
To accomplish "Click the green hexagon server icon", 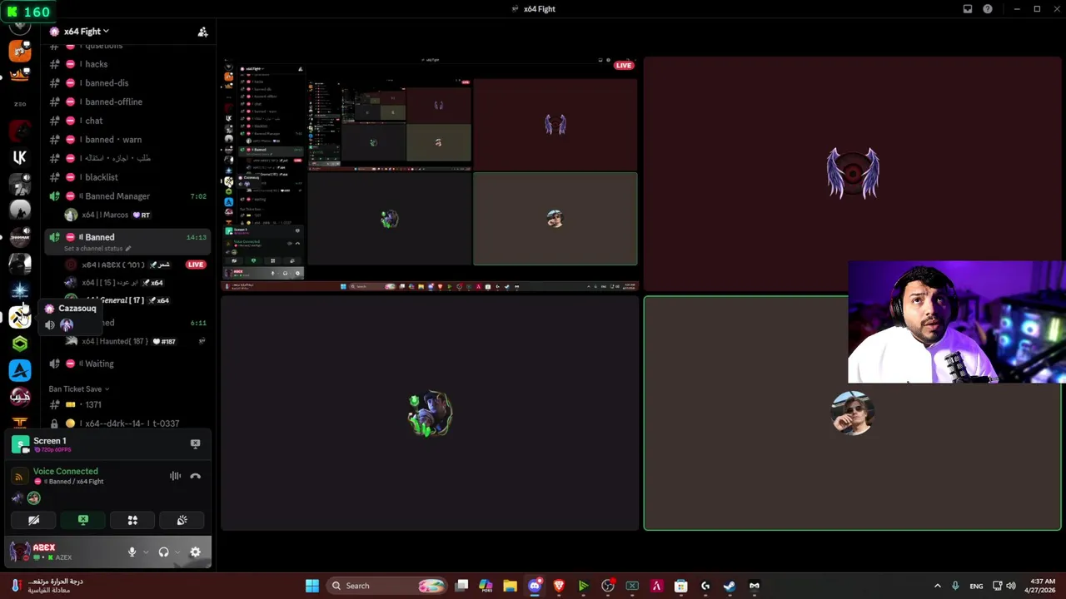I will [20, 344].
